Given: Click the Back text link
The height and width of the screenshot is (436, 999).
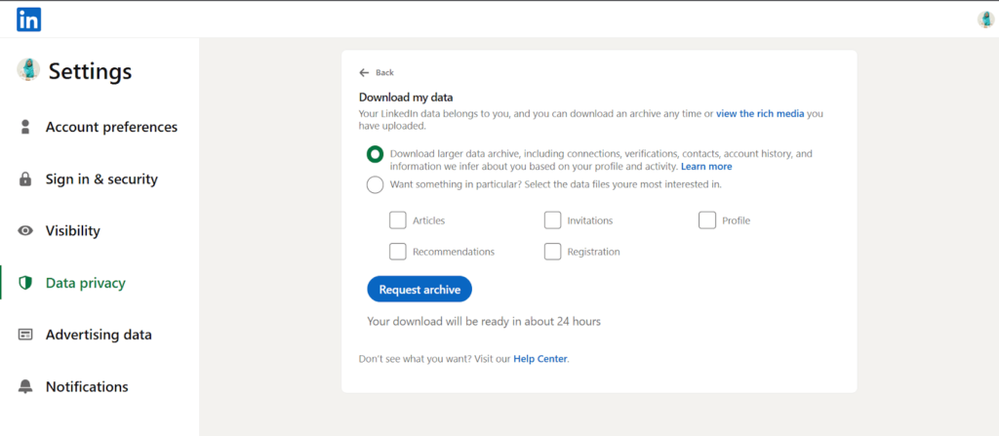Looking at the screenshot, I should 384,72.
